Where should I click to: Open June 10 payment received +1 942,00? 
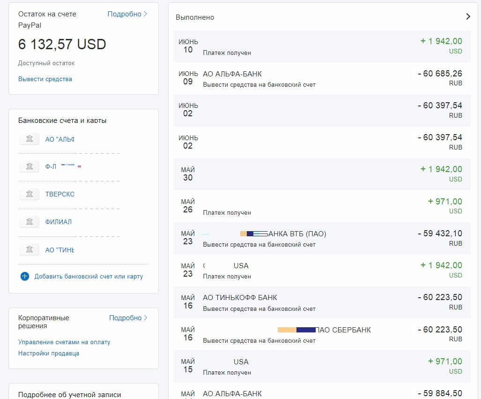pos(322,46)
